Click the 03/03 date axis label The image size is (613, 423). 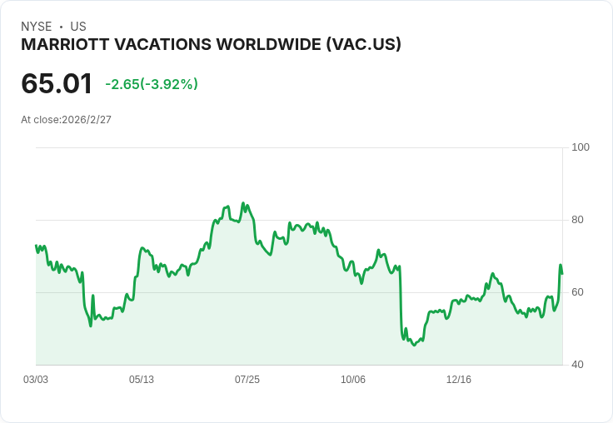click(x=36, y=380)
